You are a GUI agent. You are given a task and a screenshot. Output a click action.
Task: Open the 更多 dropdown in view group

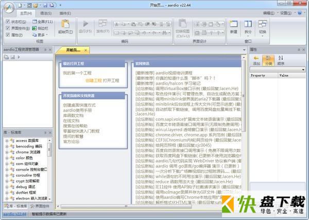click(40, 35)
